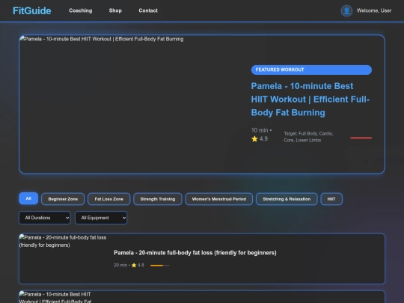Click the star icon on 20-minute workout
The height and width of the screenshot is (303, 404).
coord(134,265)
